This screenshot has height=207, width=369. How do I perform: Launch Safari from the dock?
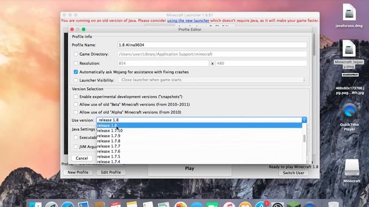pyautogui.click(x=68, y=204)
